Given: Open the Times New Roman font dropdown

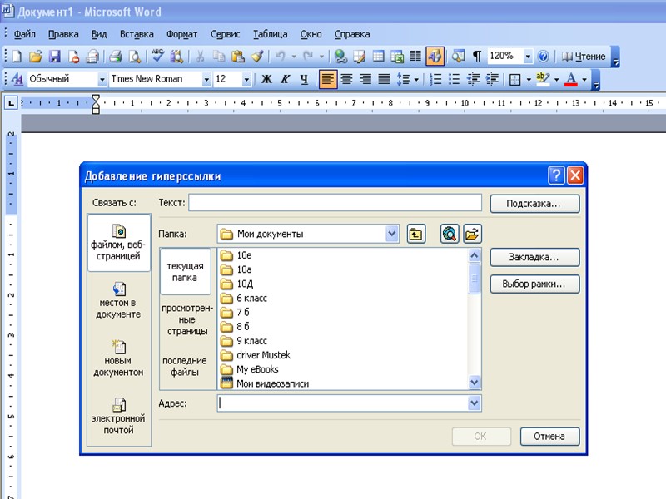Looking at the screenshot, I should (206, 79).
